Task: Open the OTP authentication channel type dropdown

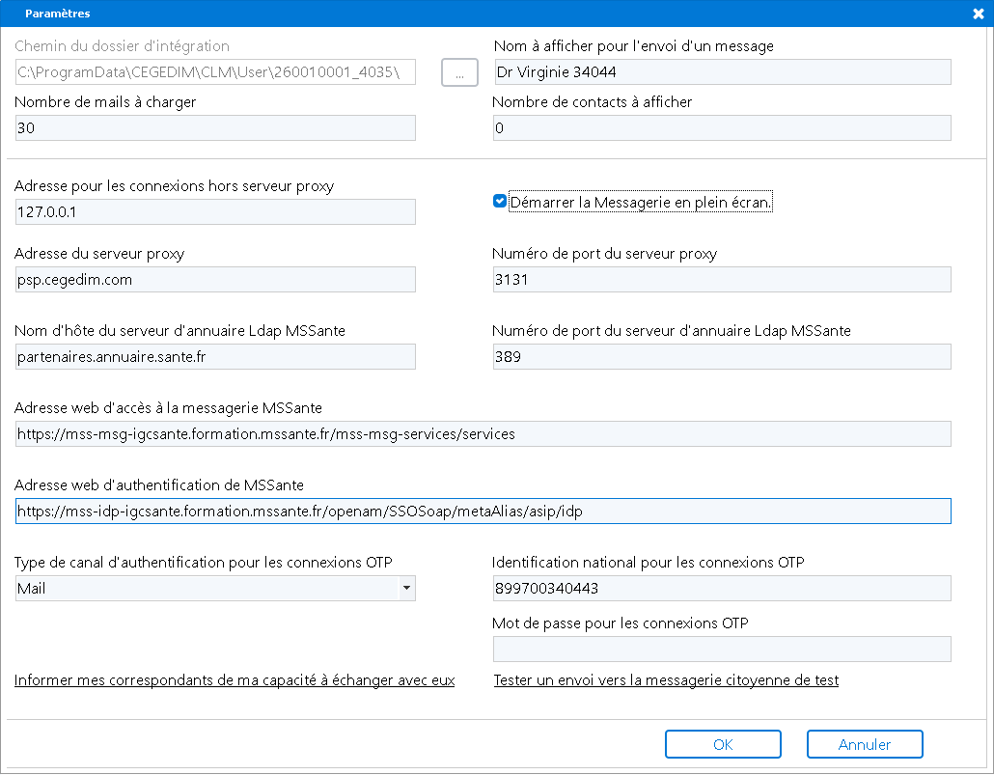Action: pos(406,588)
